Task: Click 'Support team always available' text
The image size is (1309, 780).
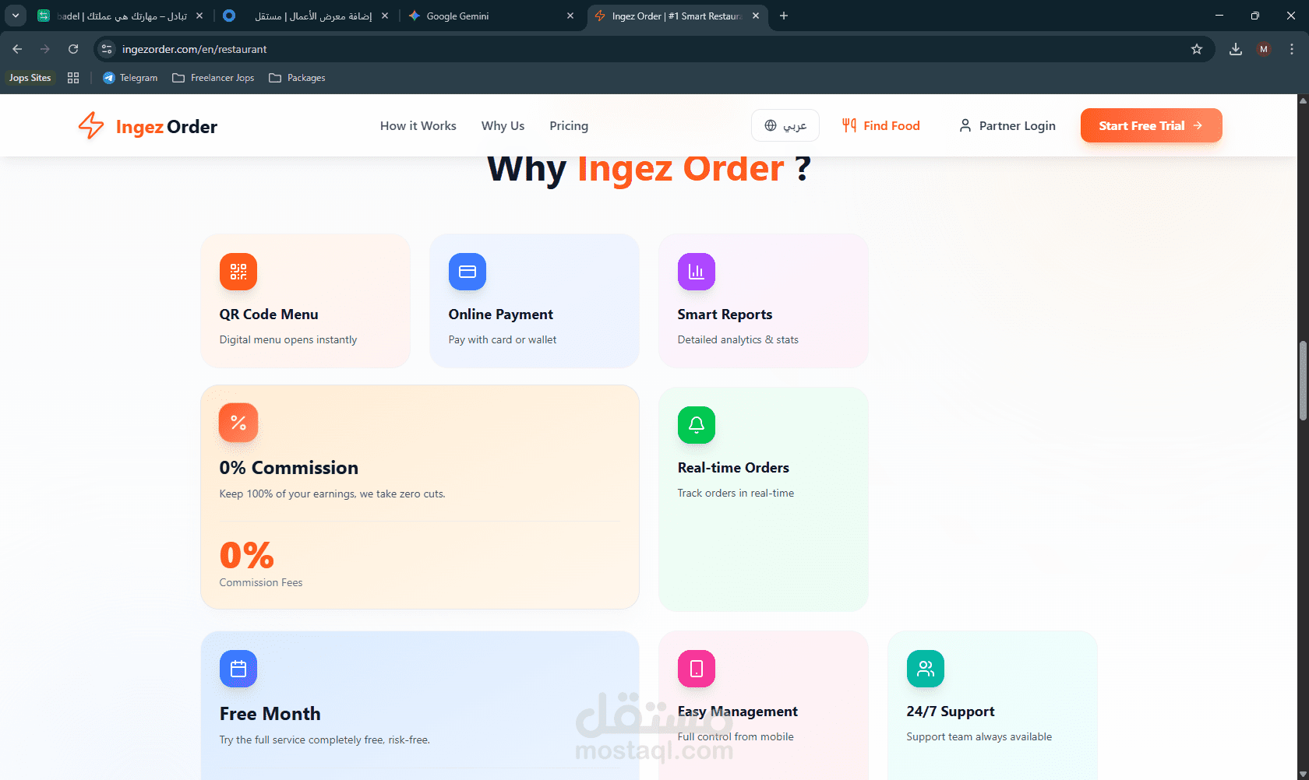Action: [x=979, y=737]
